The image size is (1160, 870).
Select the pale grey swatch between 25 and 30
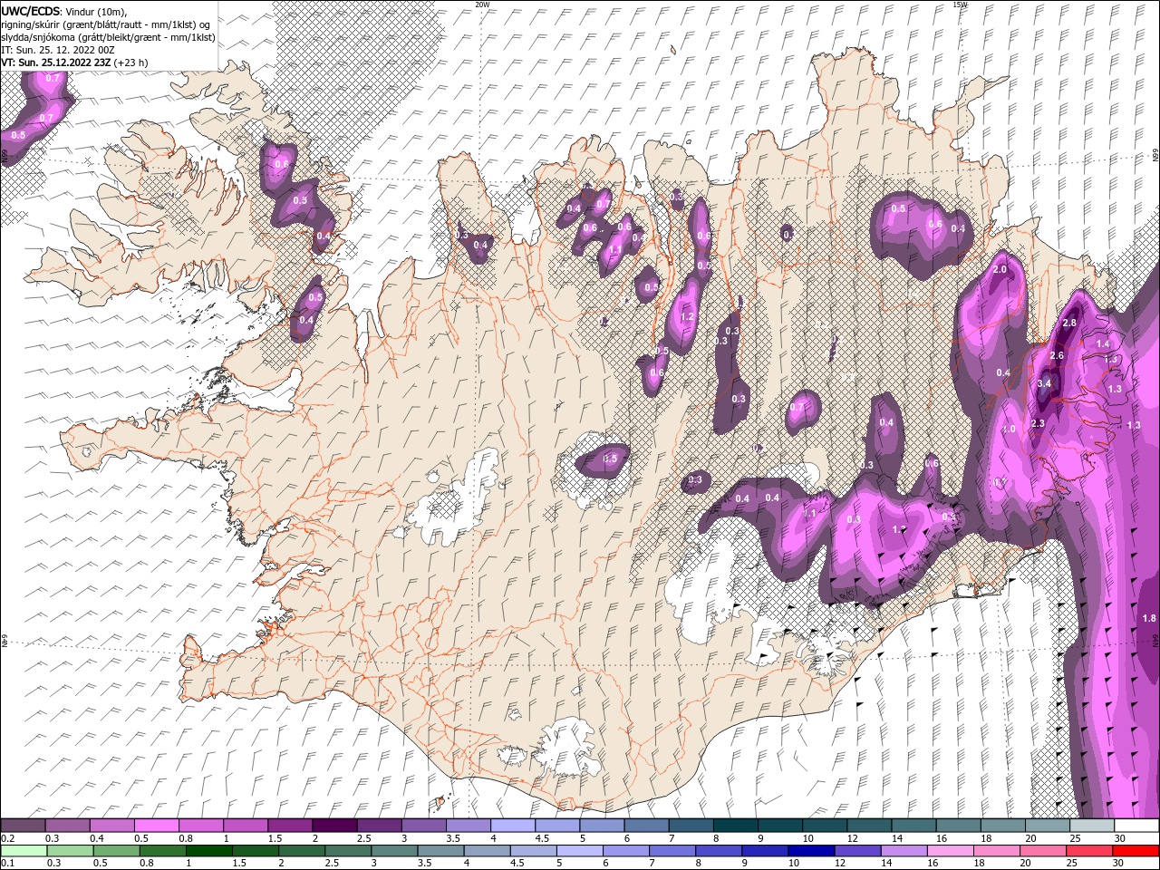pyautogui.click(x=1091, y=826)
